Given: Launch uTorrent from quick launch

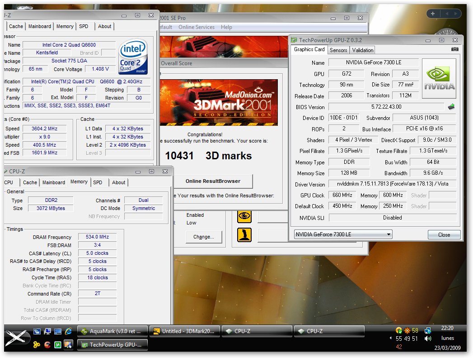Looking at the screenshot, I should pyautogui.click(x=58, y=344).
